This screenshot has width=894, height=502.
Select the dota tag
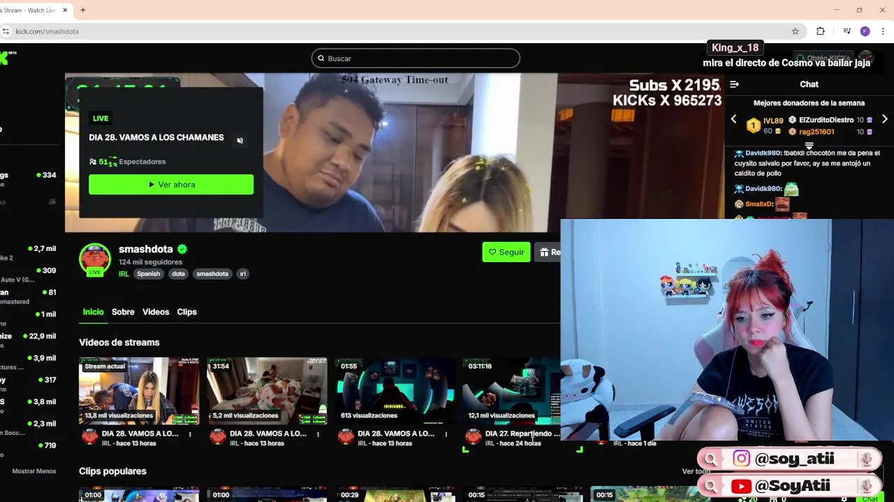tap(178, 274)
